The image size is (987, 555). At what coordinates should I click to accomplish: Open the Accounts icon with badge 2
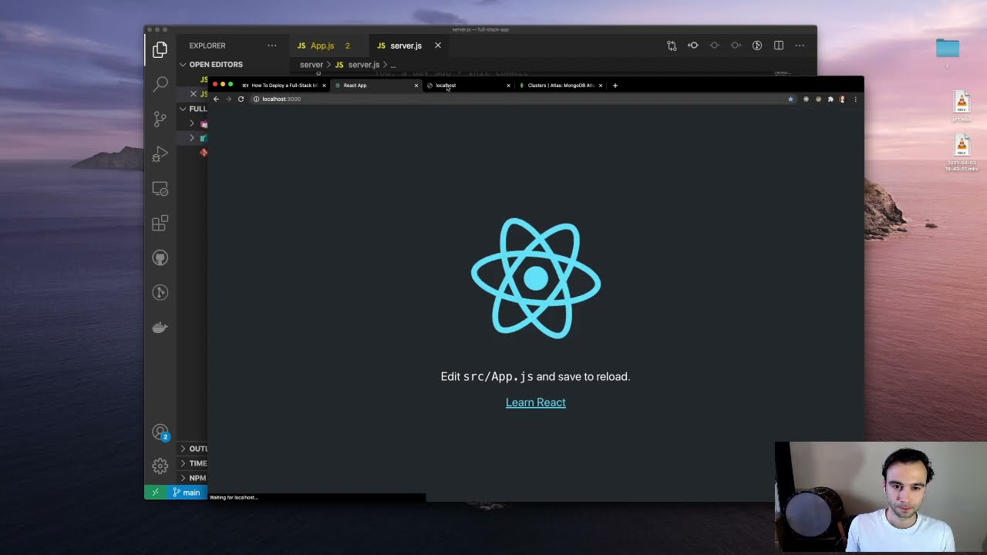[x=160, y=433]
